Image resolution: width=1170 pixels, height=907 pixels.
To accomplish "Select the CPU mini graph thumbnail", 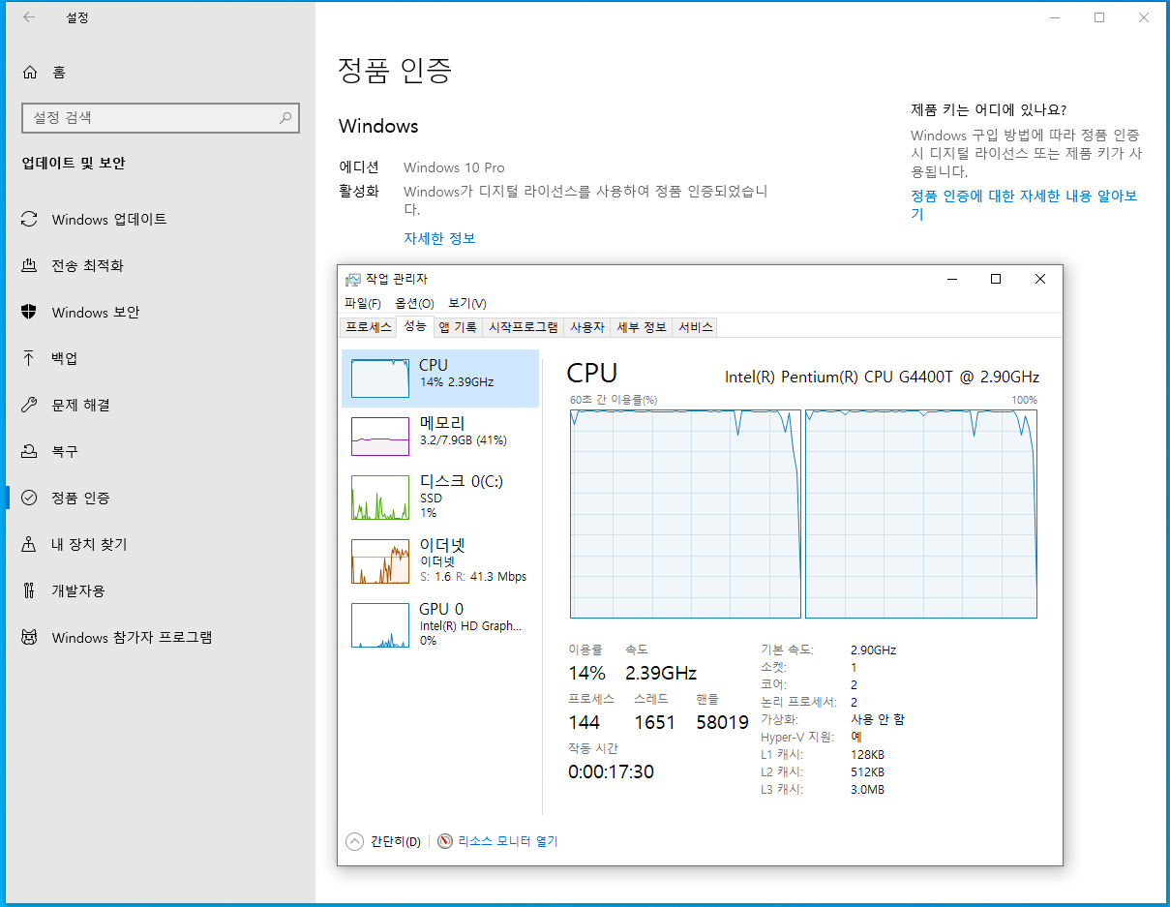I will (x=380, y=378).
